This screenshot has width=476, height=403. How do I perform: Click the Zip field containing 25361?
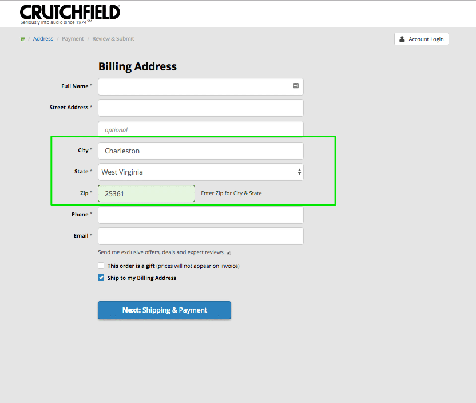146,193
